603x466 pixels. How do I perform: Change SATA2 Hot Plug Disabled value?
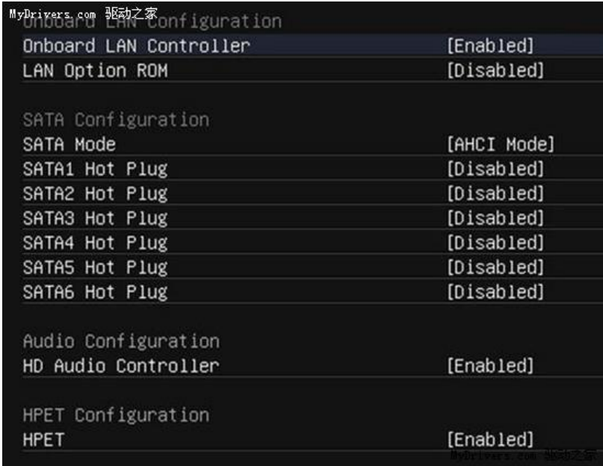(x=495, y=193)
